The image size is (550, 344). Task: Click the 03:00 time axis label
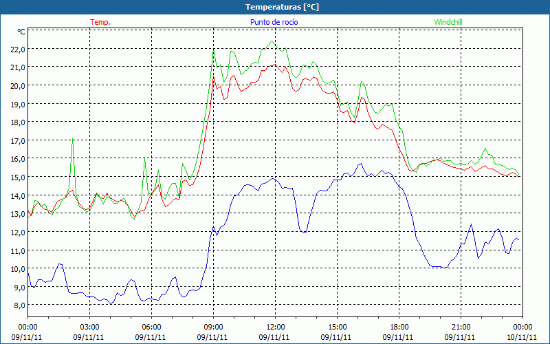(x=89, y=327)
